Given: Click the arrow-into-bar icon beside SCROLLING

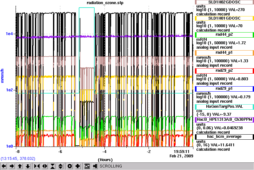Looking at the screenshot, I should point(95,166).
